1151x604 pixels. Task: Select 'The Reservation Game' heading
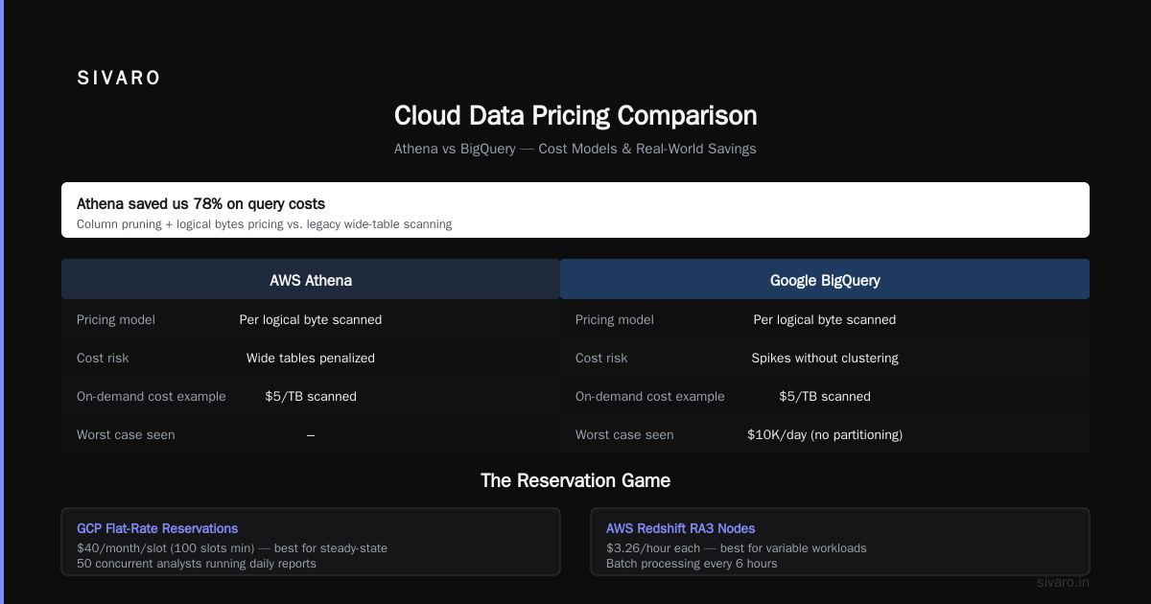coord(575,480)
